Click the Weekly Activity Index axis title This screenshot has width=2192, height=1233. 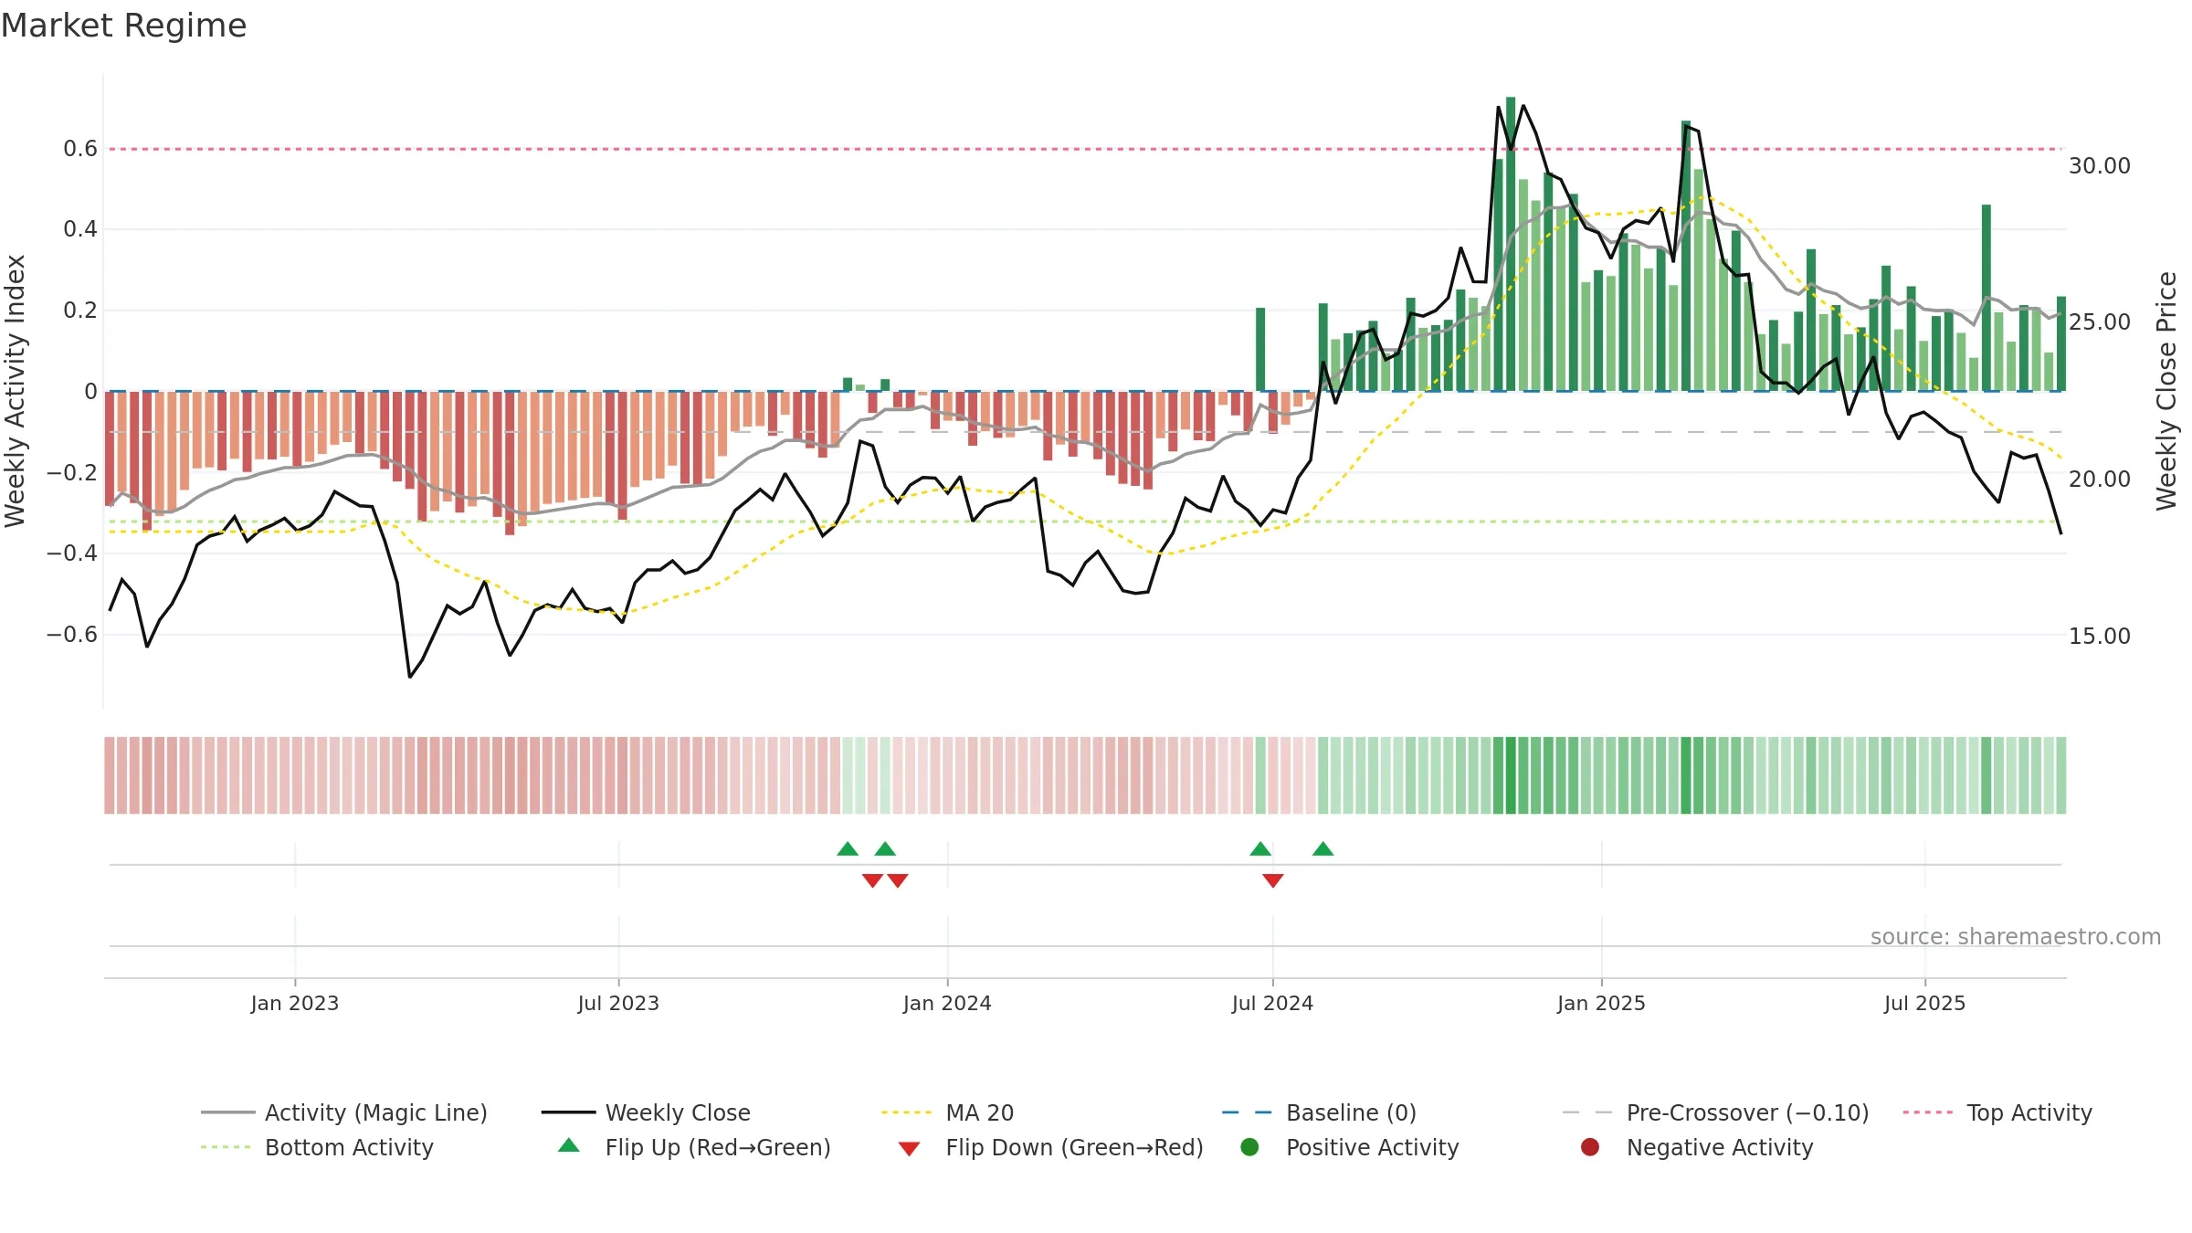[x=16, y=391]
